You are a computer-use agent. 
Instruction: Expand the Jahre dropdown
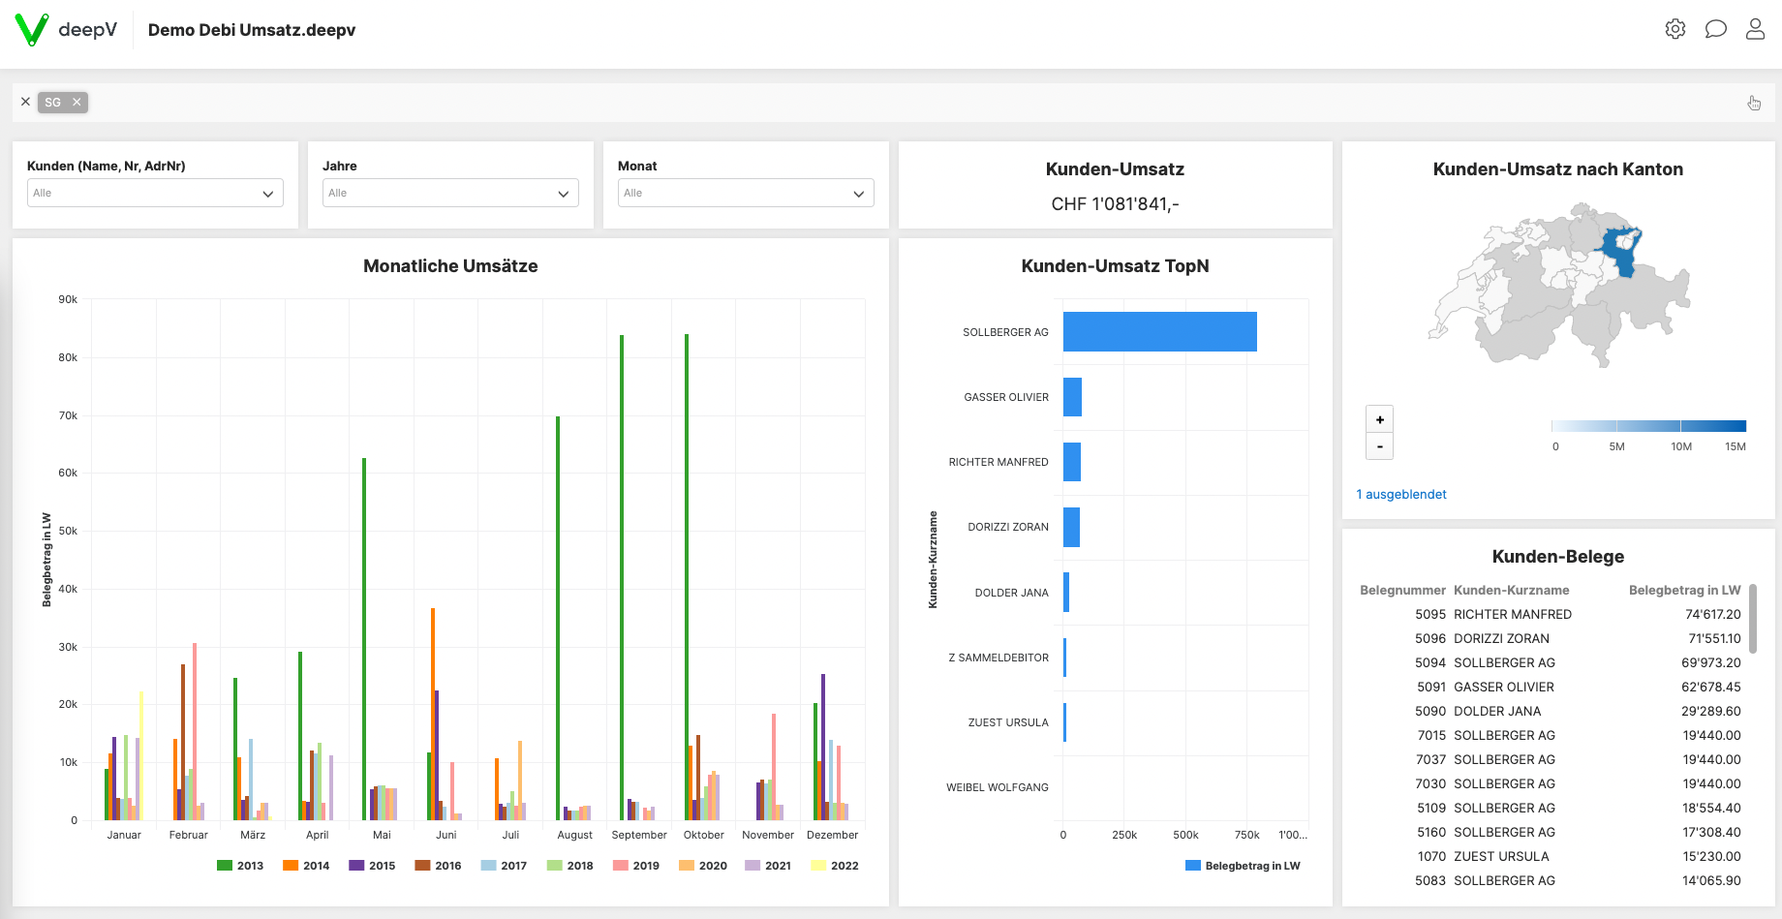click(x=450, y=193)
